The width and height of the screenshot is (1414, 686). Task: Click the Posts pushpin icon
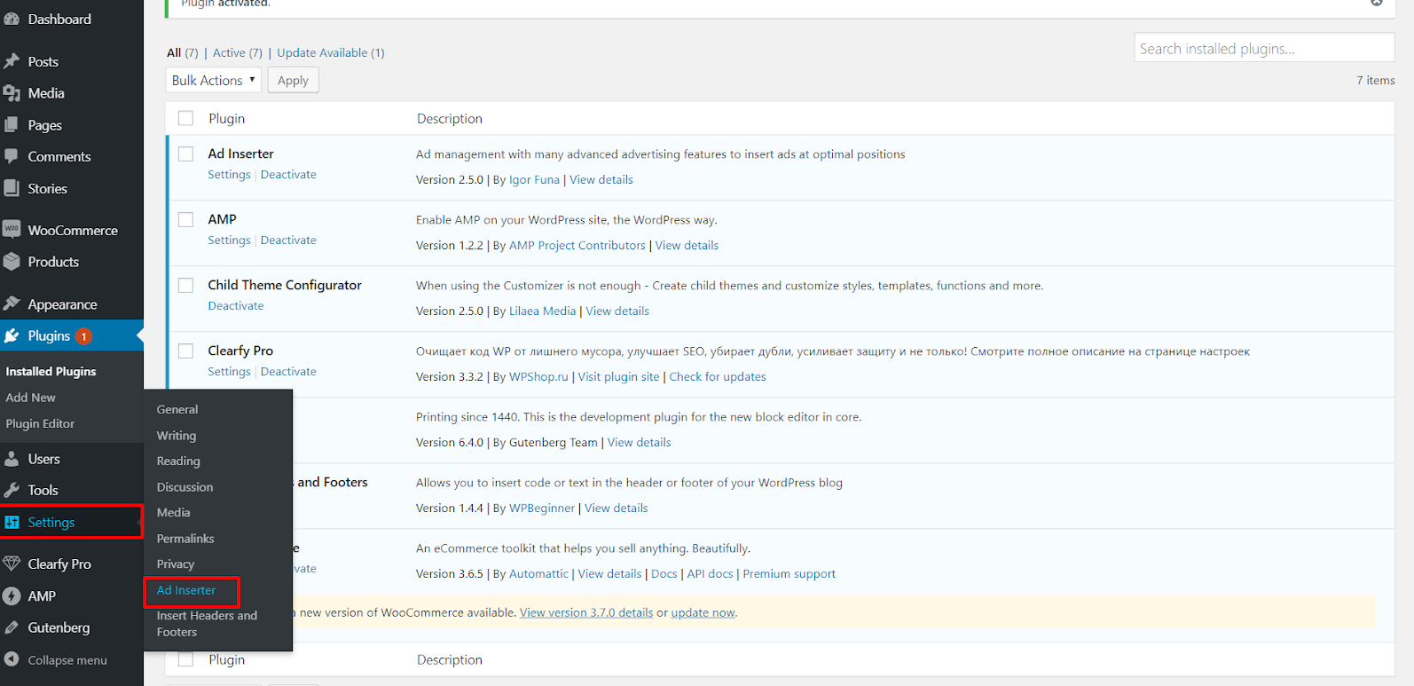click(12, 61)
